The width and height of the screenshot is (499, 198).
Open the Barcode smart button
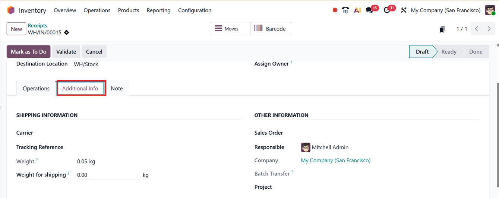271,29
